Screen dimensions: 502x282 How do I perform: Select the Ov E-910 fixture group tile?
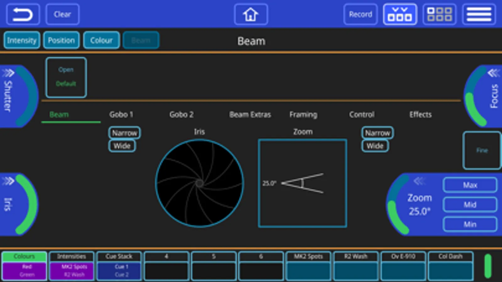[403, 266]
